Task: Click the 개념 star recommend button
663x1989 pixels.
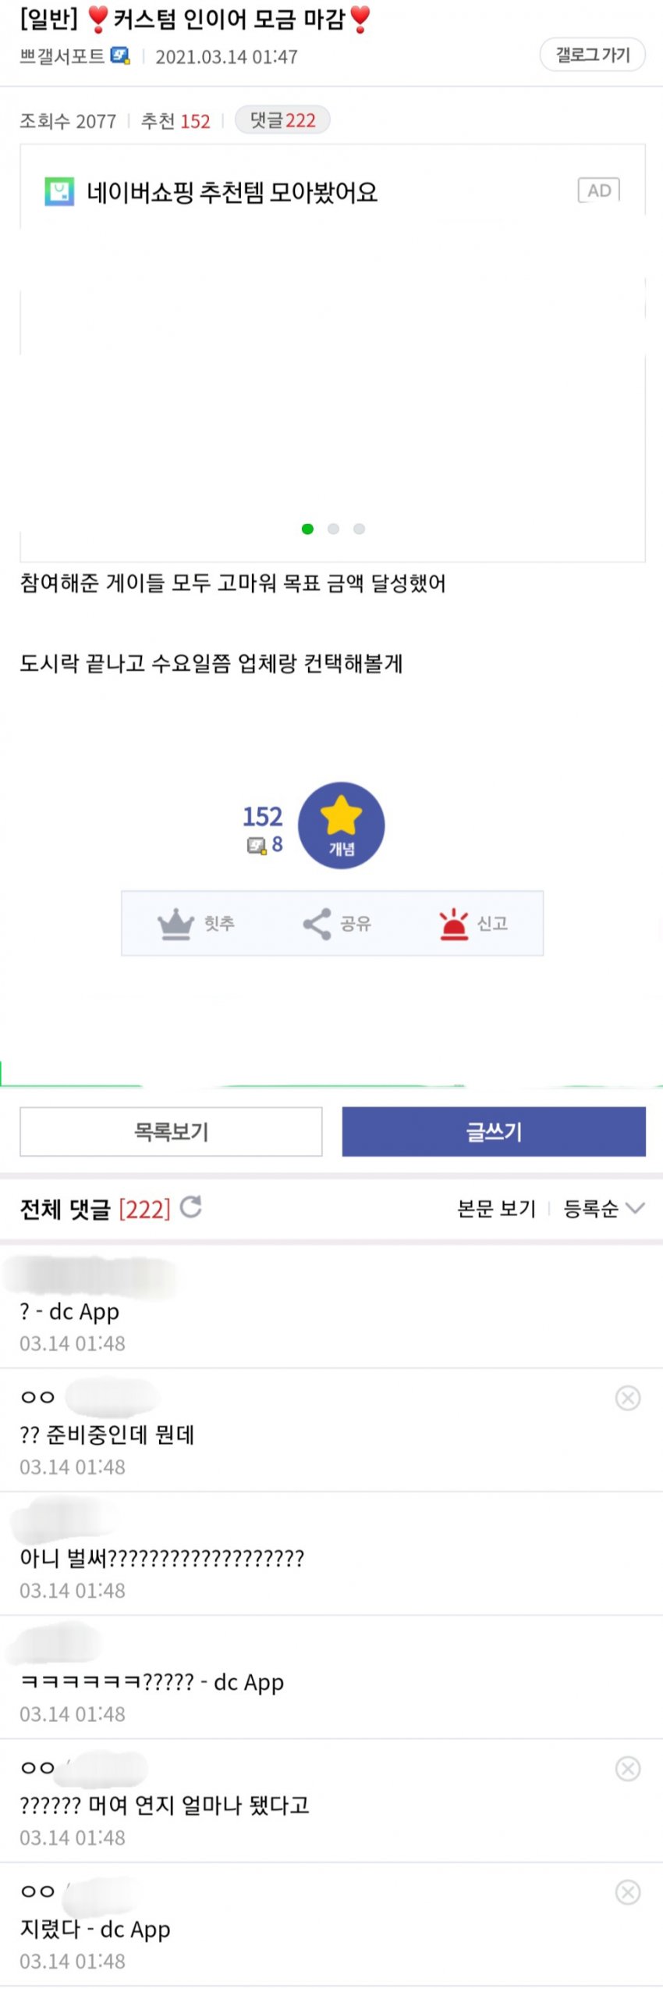Action: pyautogui.click(x=342, y=825)
